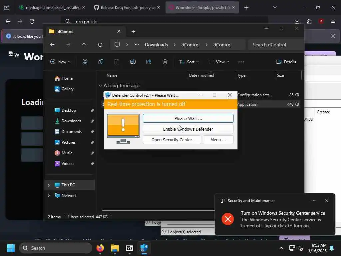Open Firefox list all tabs dropdown
This screenshot has height=256, width=341.
pyautogui.click(x=275, y=8)
